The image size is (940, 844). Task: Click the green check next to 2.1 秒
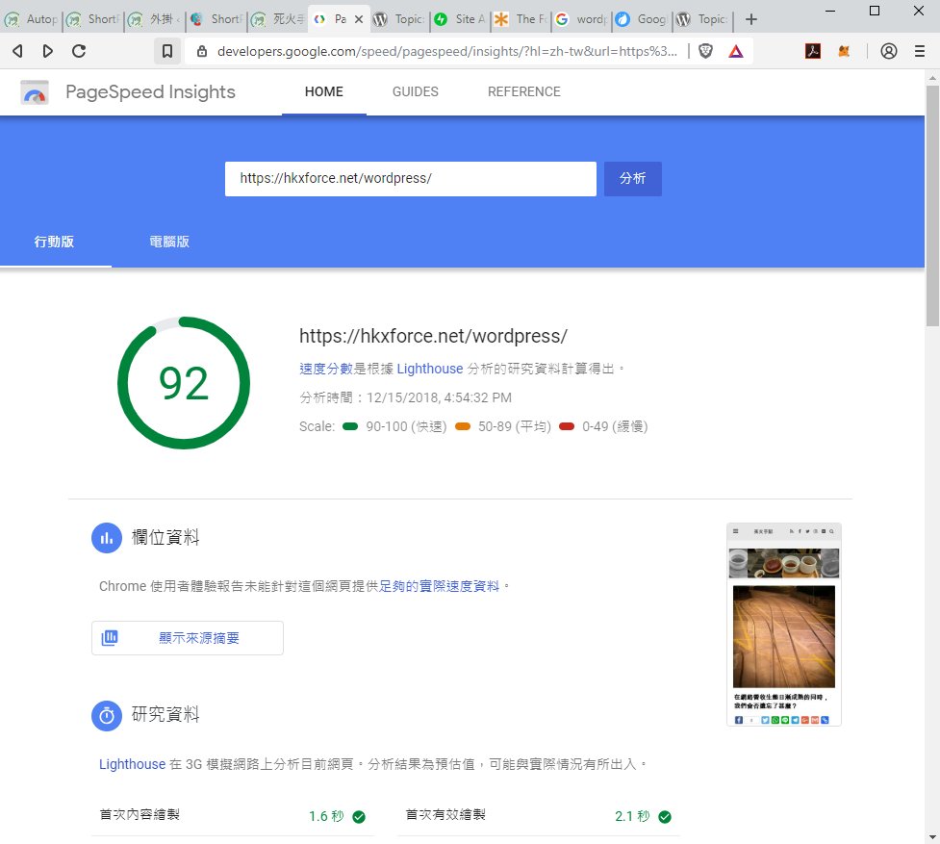tap(665, 816)
